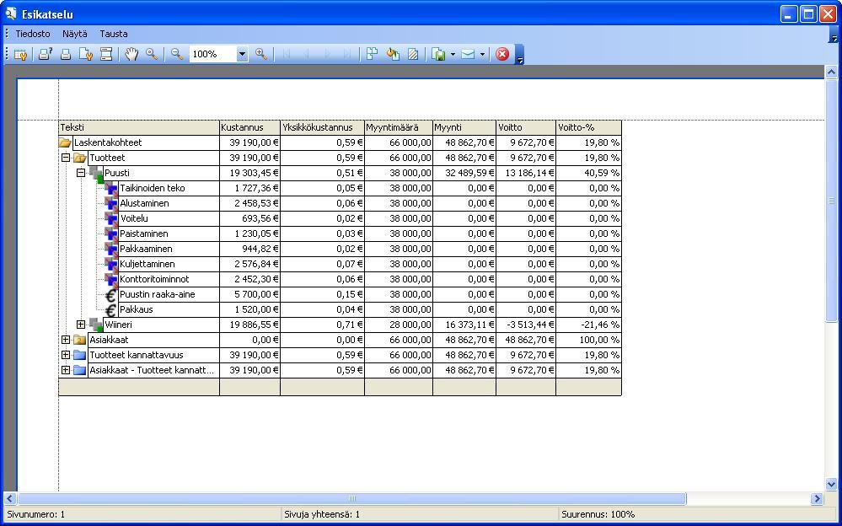Image resolution: width=842 pixels, height=526 pixels.
Task: Click the Kuljettaminen activity icon
Action: (x=112, y=265)
